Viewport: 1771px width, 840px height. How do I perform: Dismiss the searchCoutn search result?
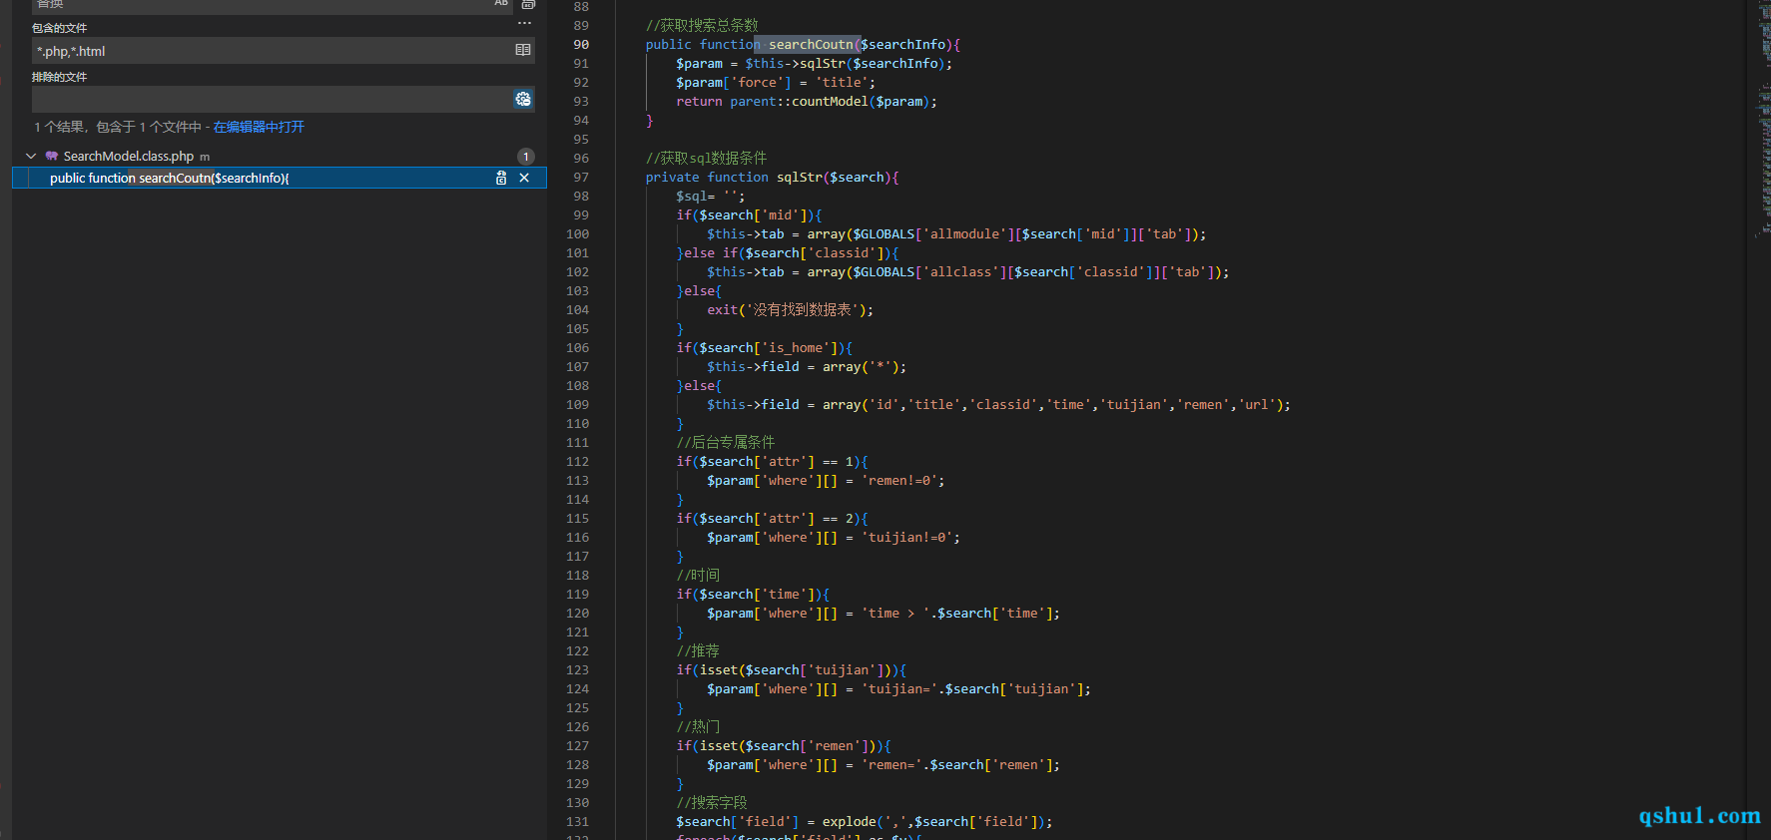click(x=524, y=178)
